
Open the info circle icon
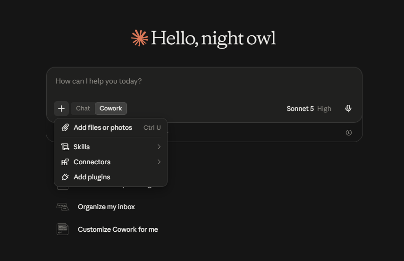[x=349, y=133]
